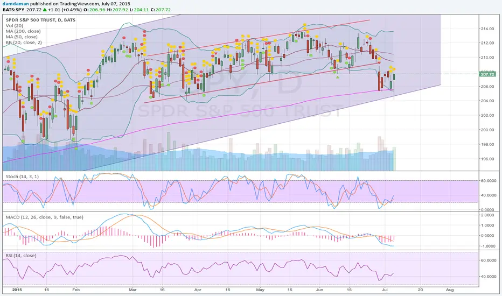Click the 1.0000 level on MACD axis
Viewport: 502px width, 296px height.
click(489, 225)
